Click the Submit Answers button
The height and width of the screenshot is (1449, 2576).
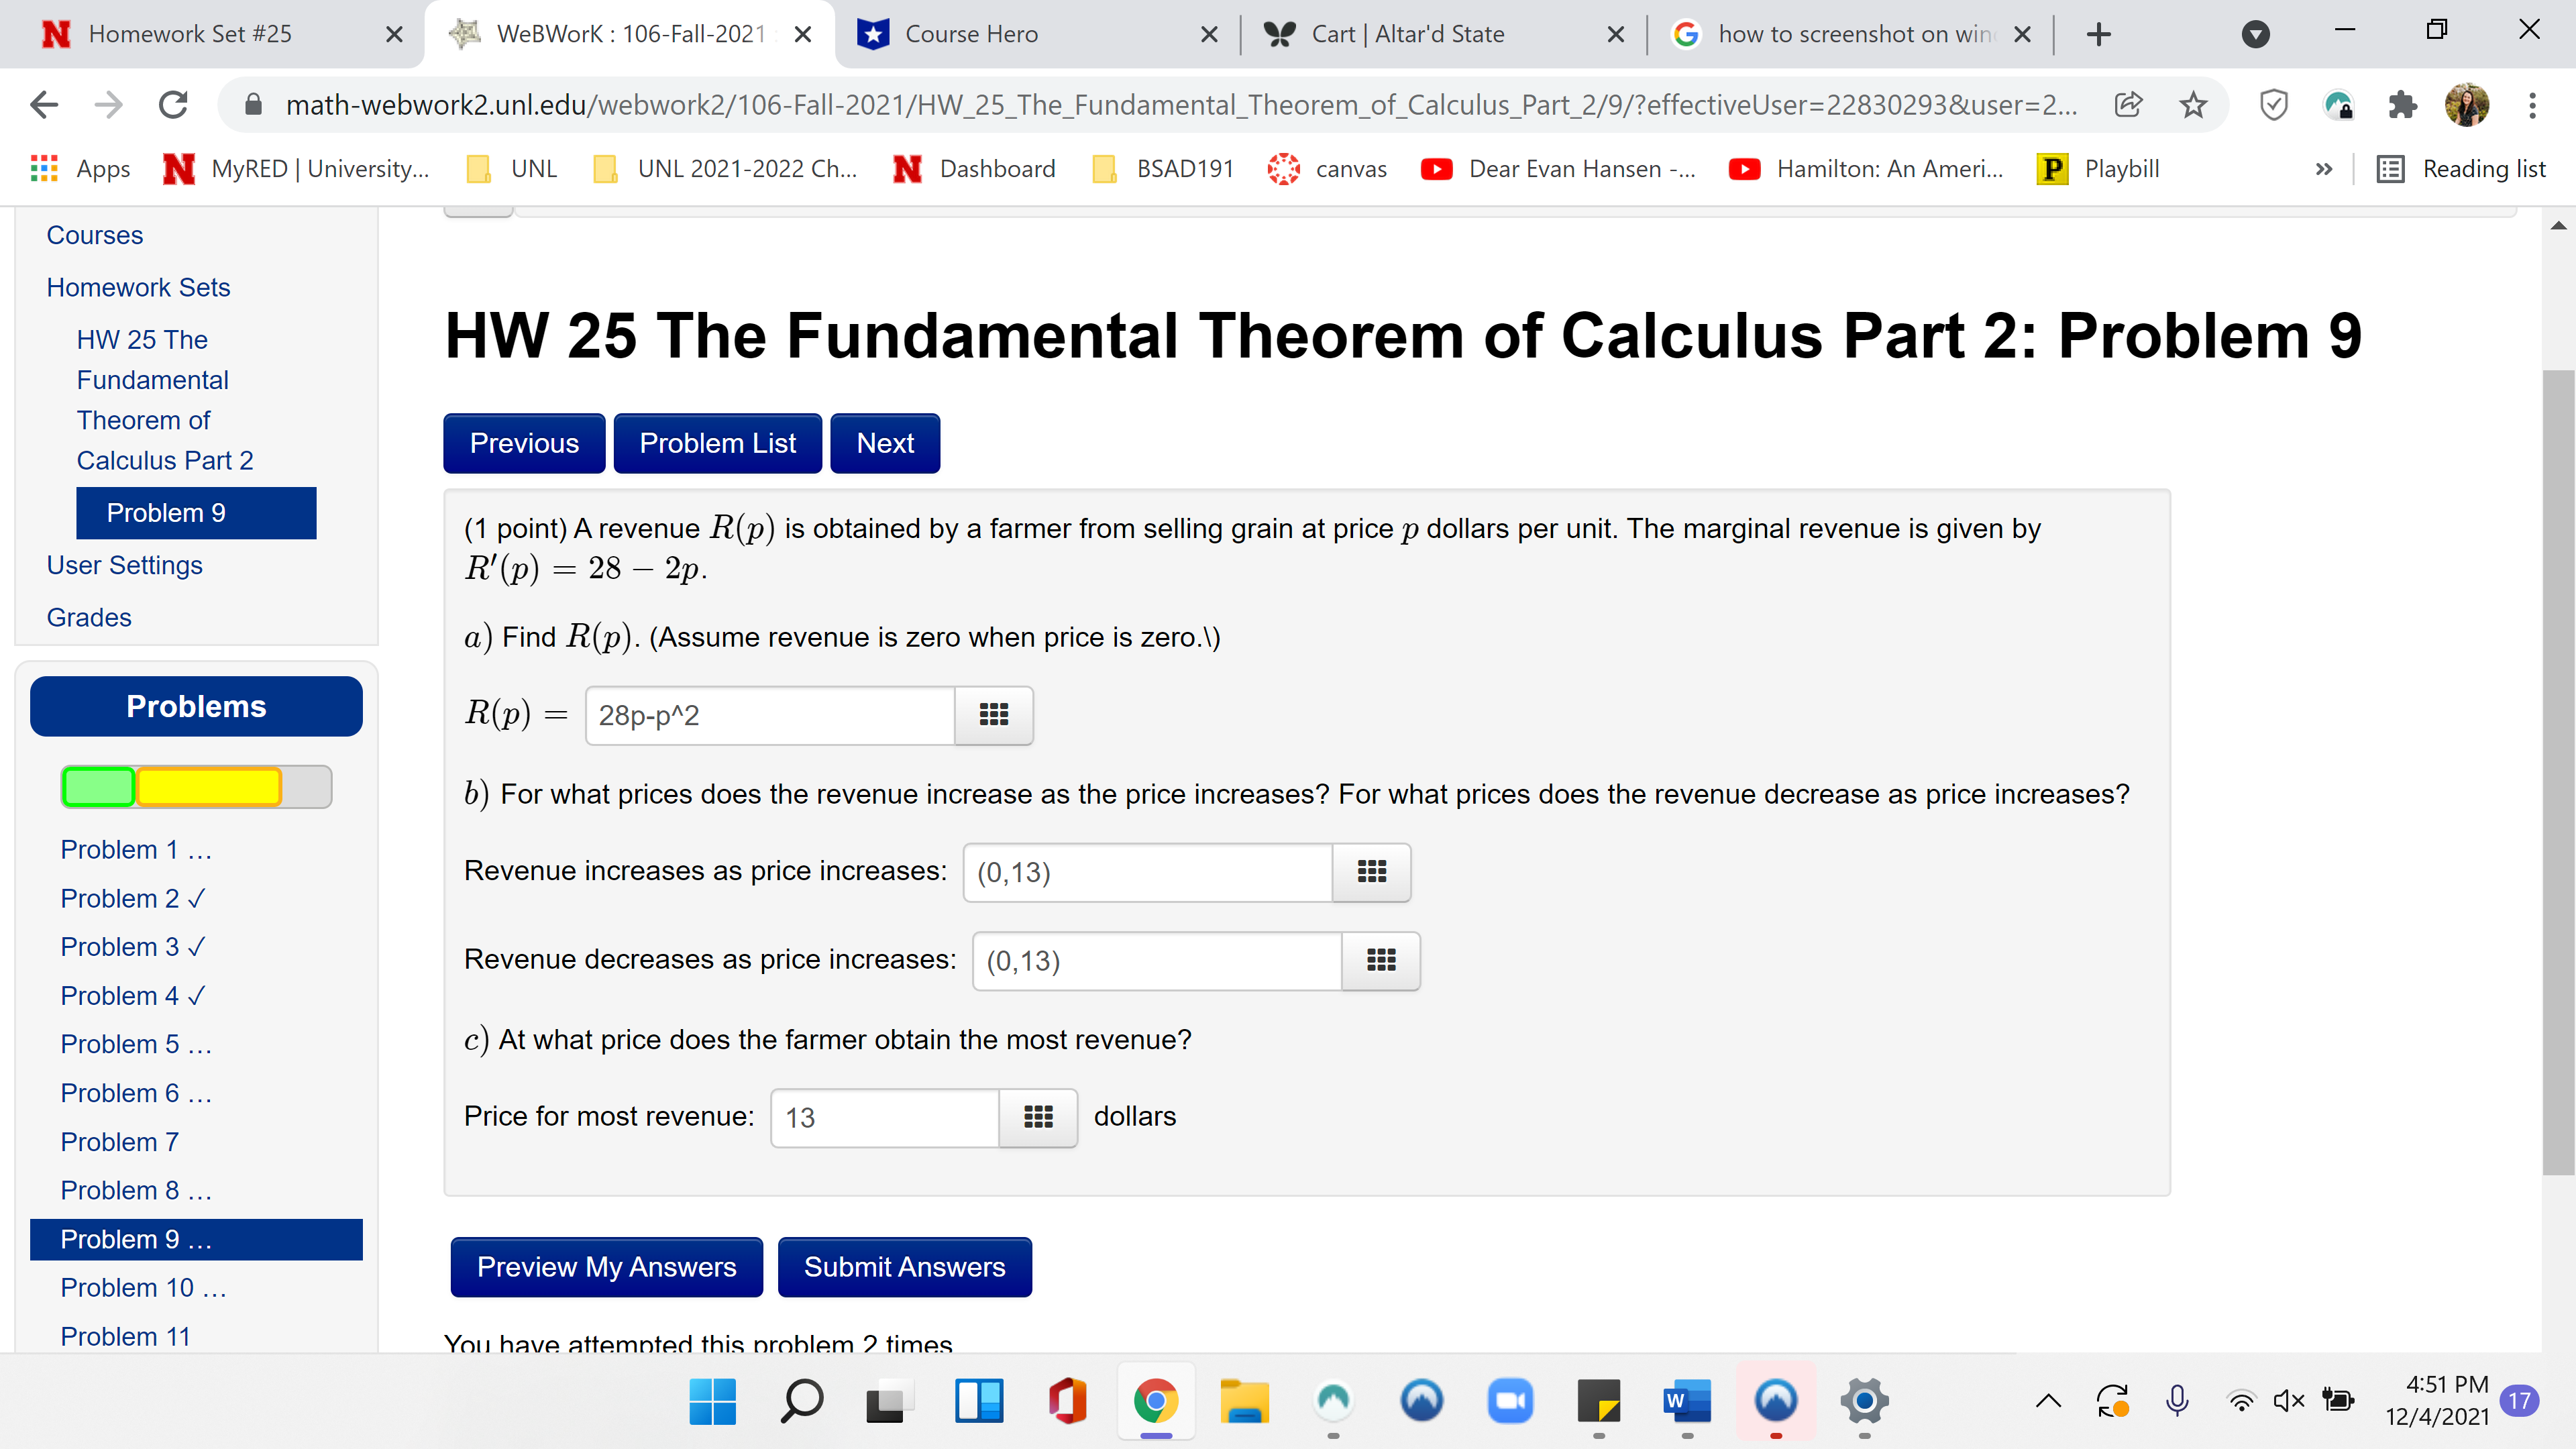pyautogui.click(x=904, y=1267)
